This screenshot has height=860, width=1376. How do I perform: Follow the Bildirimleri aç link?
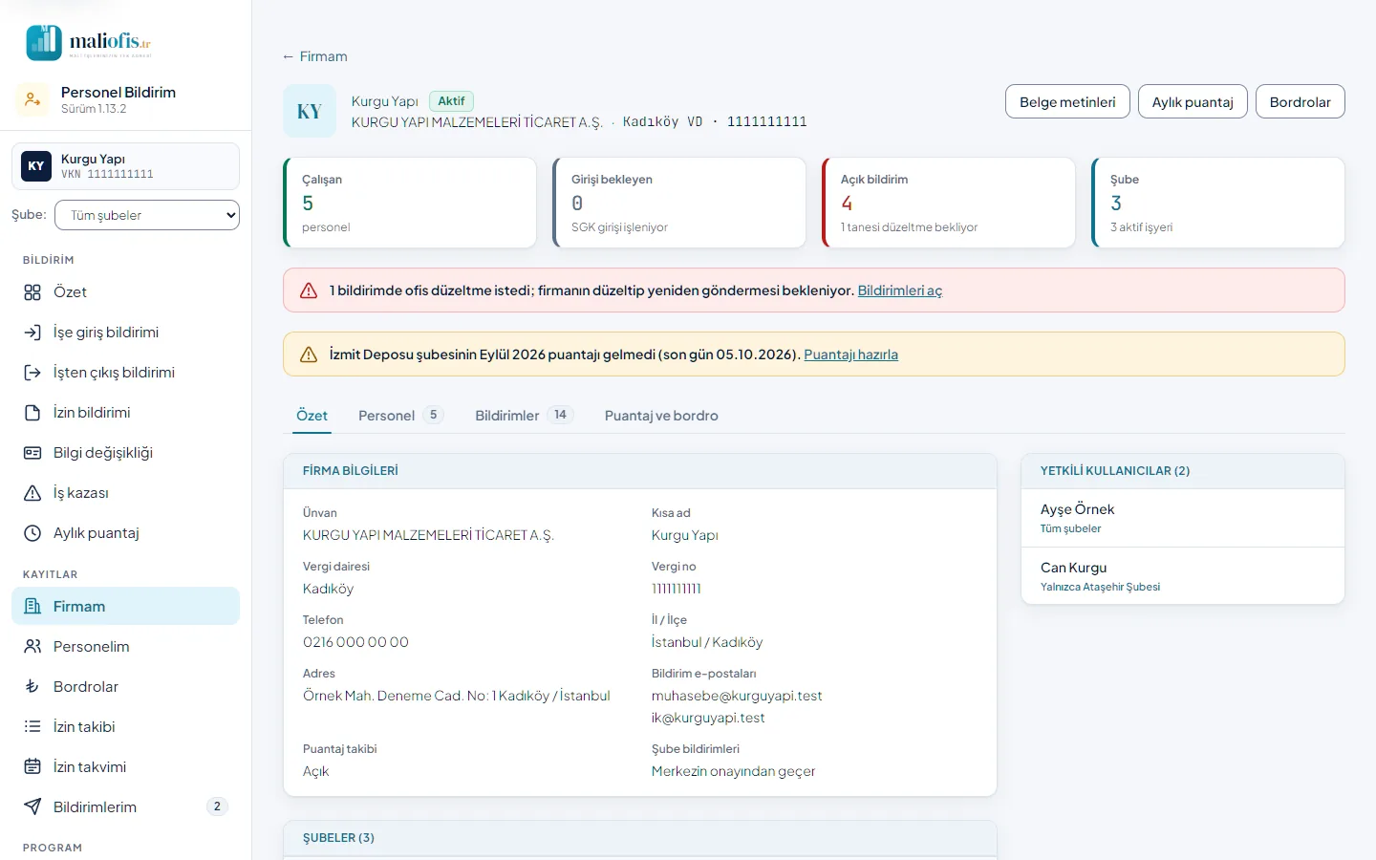pos(900,290)
